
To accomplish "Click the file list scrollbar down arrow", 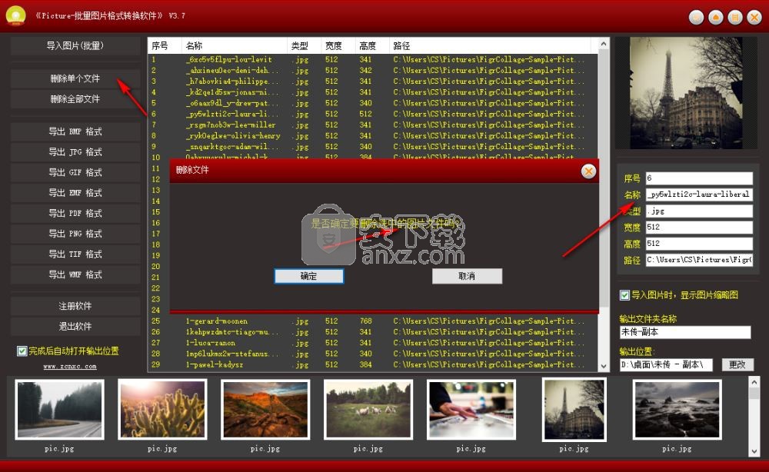I will point(604,366).
